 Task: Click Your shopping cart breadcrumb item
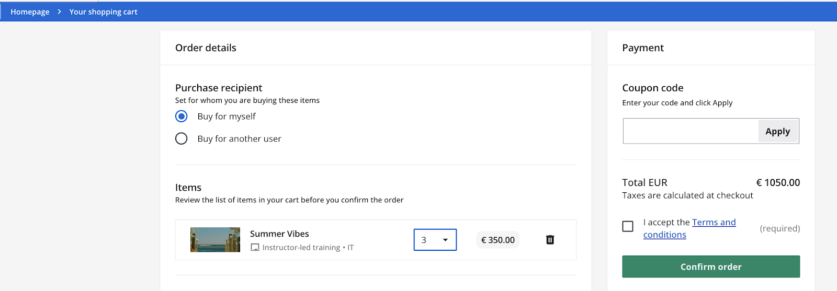[x=103, y=11]
